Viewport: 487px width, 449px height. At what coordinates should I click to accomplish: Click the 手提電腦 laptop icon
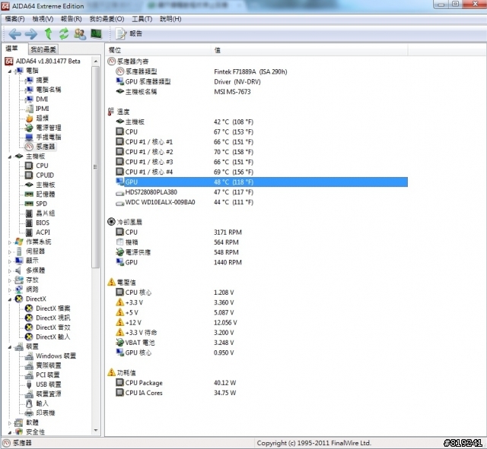pyautogui.click(x=29, y=138)
